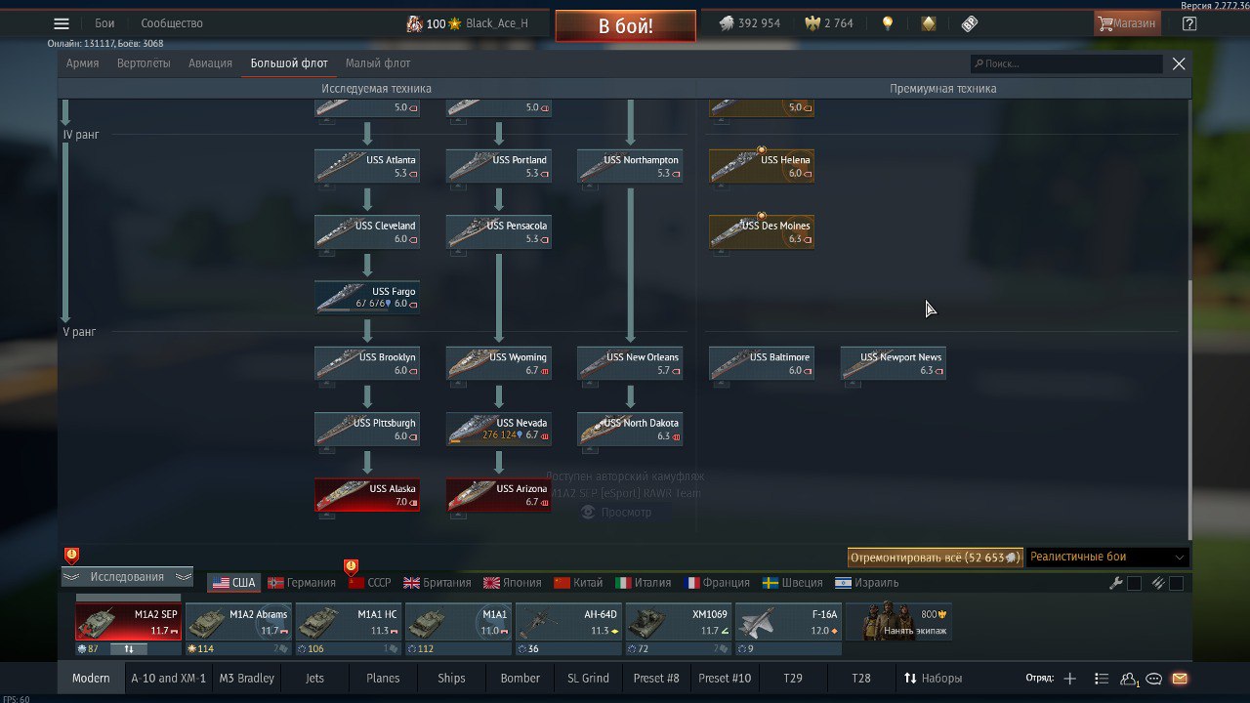The width and height of the screenshot is (1250, 703).
Task: Select premium USS Helena card
Action: [762, 166]
